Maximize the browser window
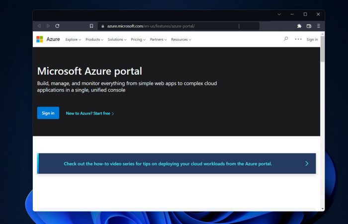 click(305, 14)
